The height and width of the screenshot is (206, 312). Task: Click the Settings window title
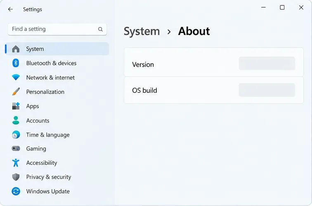click(x=33, y=9)
